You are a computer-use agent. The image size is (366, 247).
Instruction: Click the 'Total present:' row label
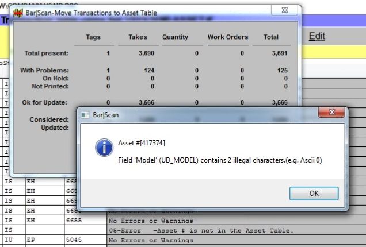tap(47, 53)
